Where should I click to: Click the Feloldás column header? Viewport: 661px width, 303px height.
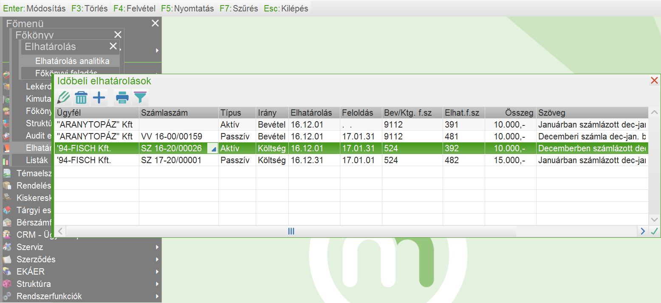coord(361,113)
